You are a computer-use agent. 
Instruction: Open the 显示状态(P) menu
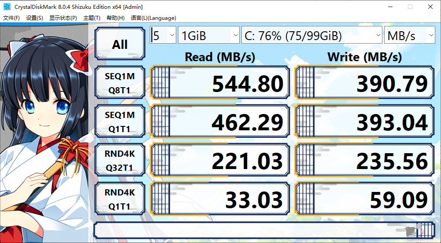point(63,18)
